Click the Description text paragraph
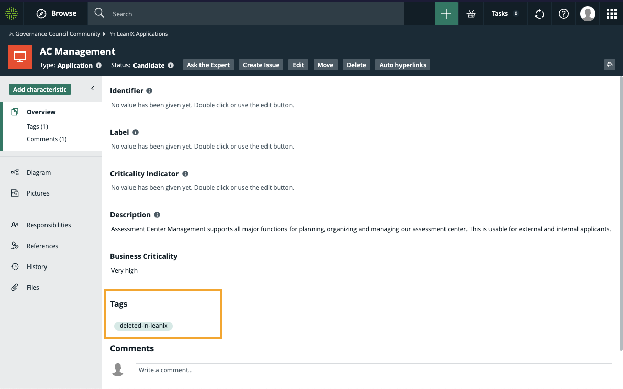This screenshot has height=389, width=623. [361, 229]
